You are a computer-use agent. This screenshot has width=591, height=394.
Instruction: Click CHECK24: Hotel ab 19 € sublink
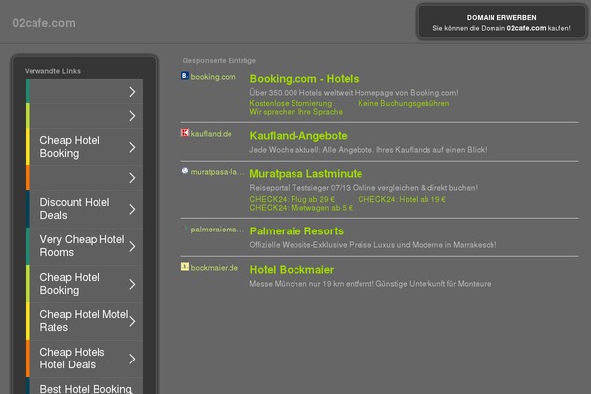(x=402, y=199)
